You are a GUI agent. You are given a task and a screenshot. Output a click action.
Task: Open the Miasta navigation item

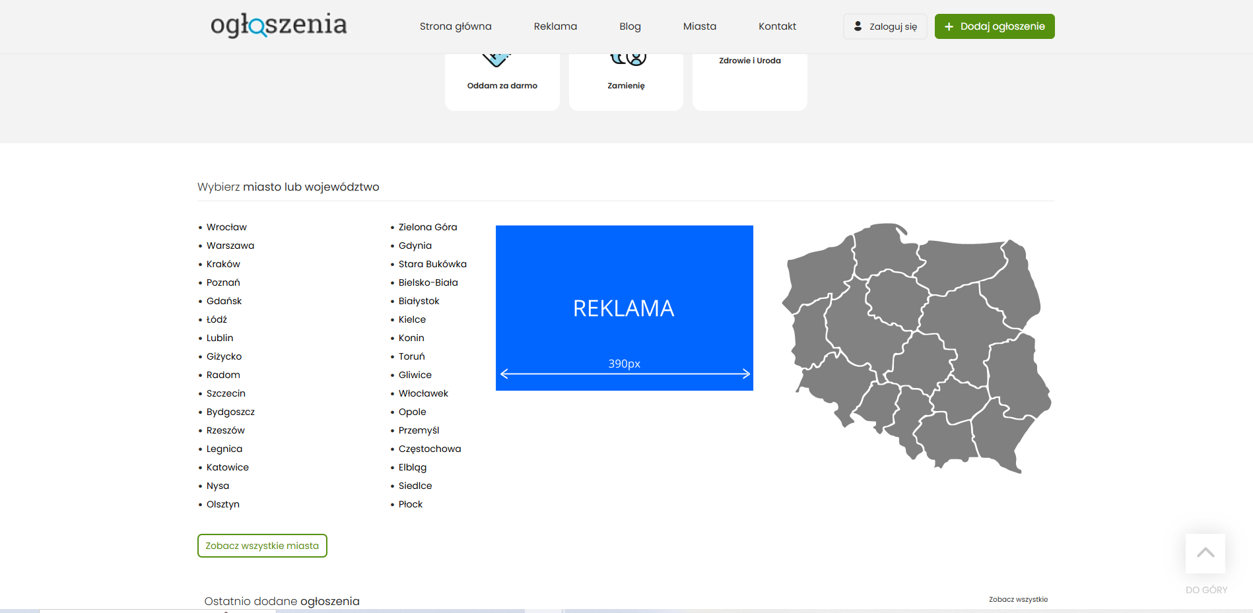pos(699,26)
